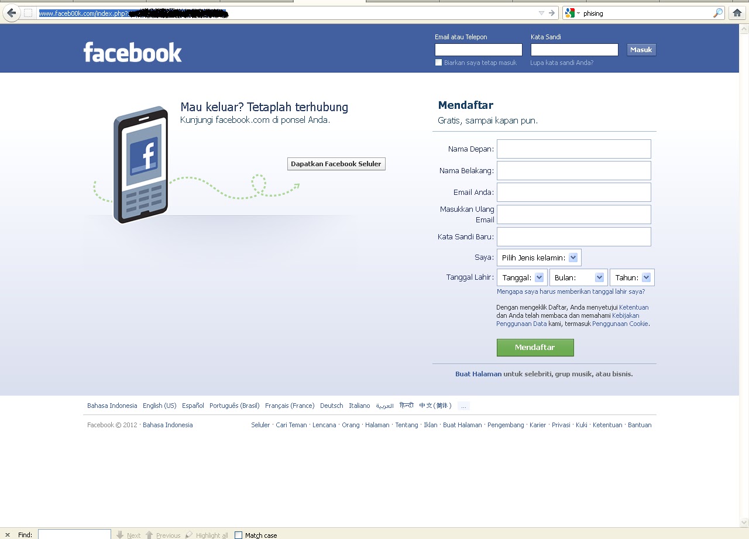The height and width of the screenshot is (539, 749).
Task: Select the Chinese 中文(简体) language link
Action: (435, 406)
